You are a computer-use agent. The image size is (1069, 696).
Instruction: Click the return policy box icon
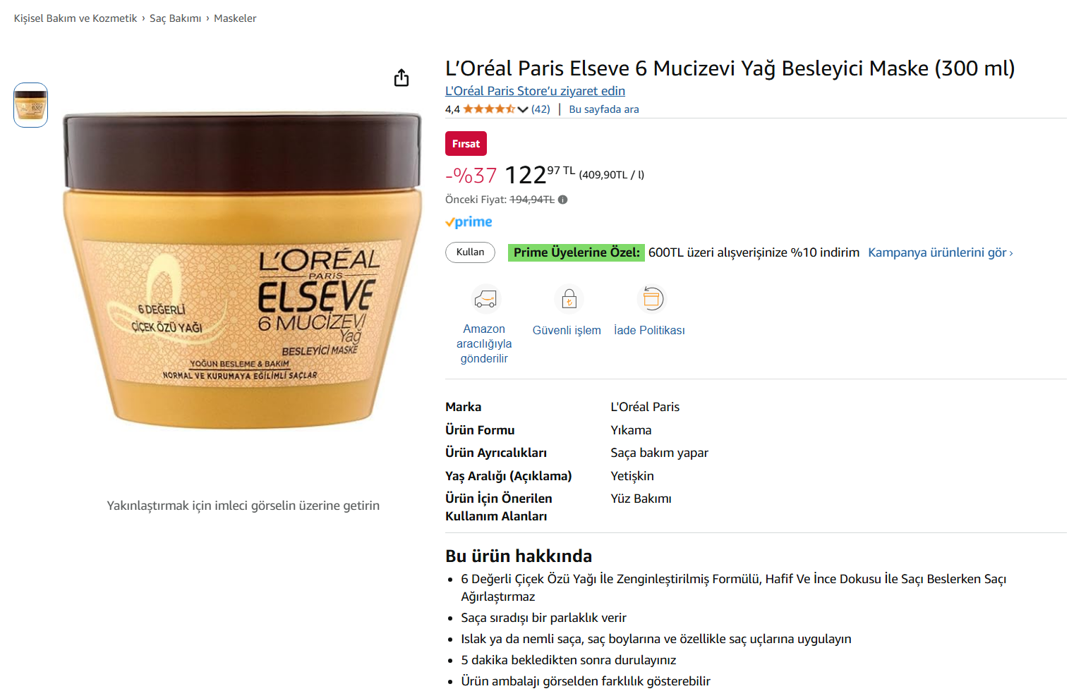click(651, 299)
